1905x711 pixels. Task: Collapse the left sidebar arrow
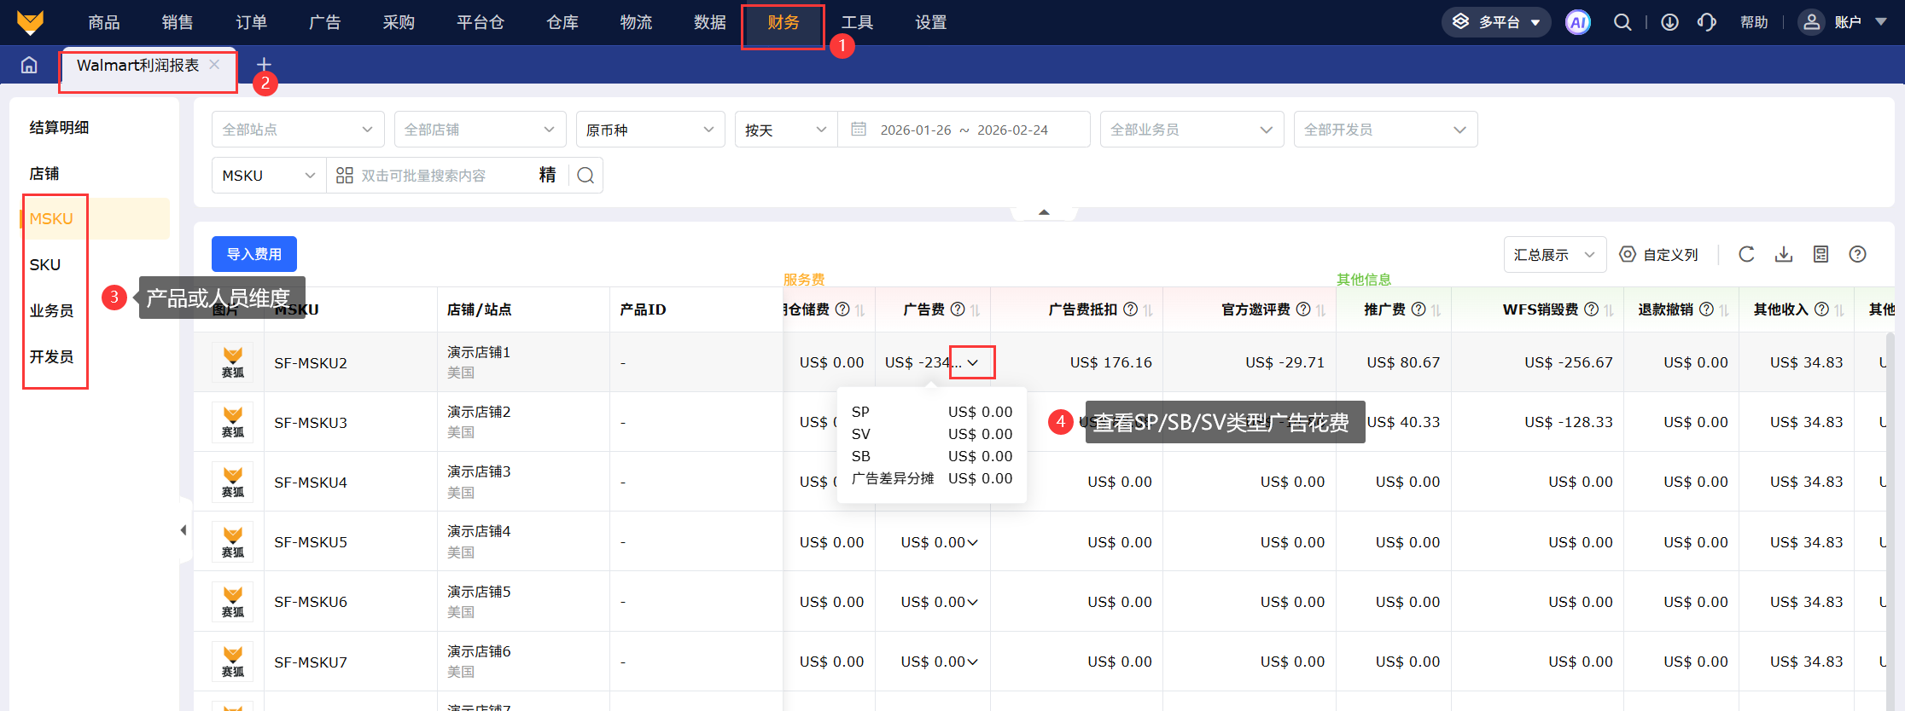pyautogui.click(x=184, y=530)
